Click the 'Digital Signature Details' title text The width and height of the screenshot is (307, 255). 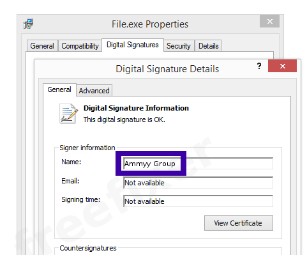(167, 69)
